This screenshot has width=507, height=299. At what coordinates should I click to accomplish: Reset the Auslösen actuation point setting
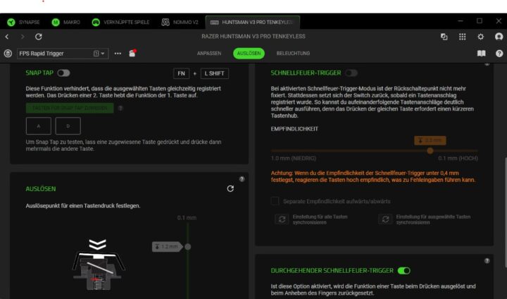(230, 188)
